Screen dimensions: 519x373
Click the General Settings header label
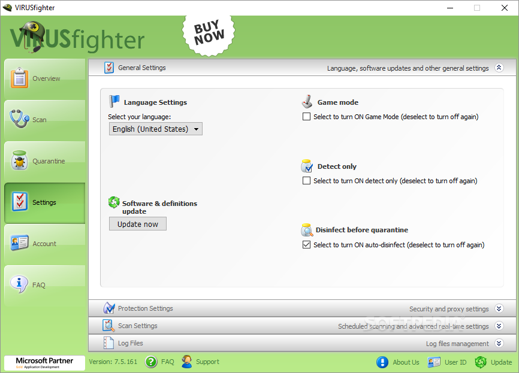click(141, 68)
